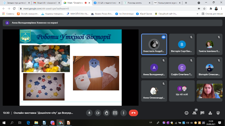Viewport: 225px width, 126px height.
Task: Click meeting title Онлайн-виставка "Дошкілля-city"
Action: pos(43,113)
